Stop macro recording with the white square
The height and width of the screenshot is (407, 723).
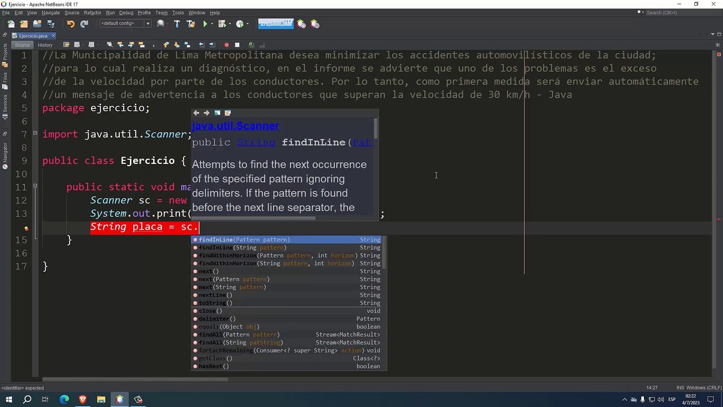point(237,45)
